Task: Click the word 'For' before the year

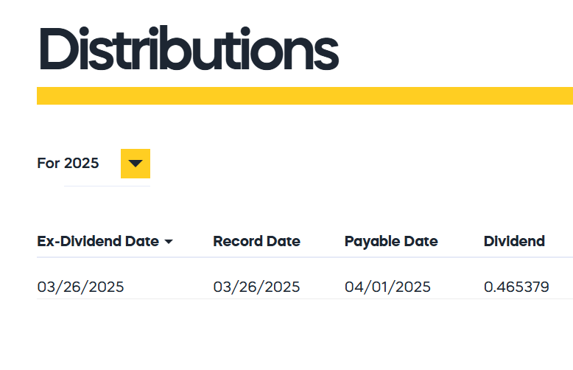Action: 48,163
